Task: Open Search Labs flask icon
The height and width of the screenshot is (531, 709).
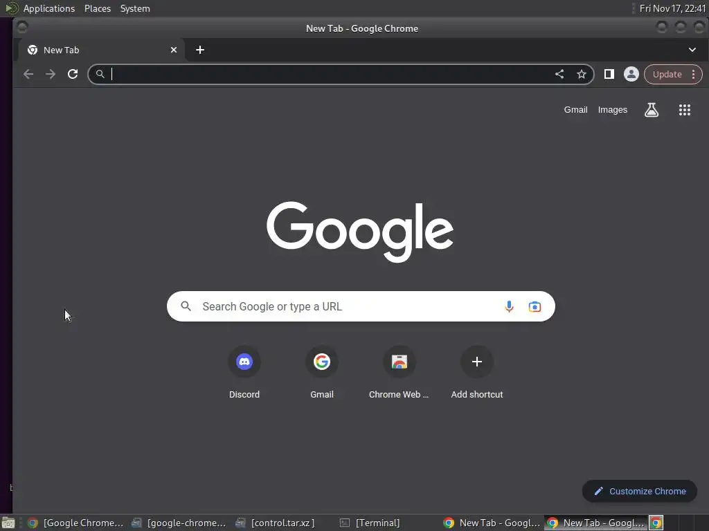Action: click(651, 110)
